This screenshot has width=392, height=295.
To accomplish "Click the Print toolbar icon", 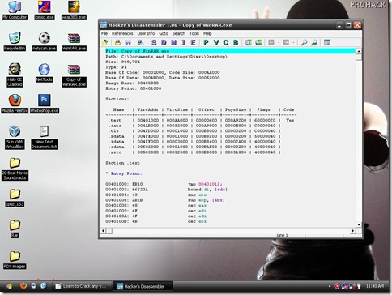I will [x=117, y=42].
